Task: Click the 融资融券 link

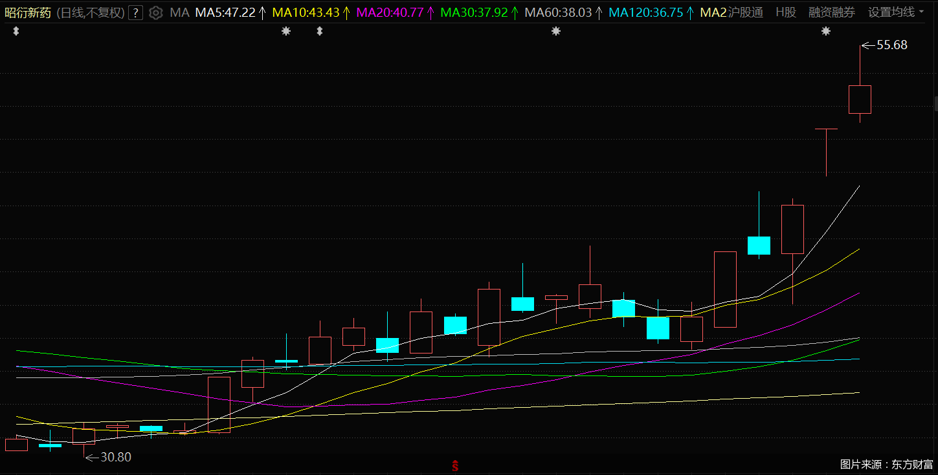Action: (x=832, y=12)
